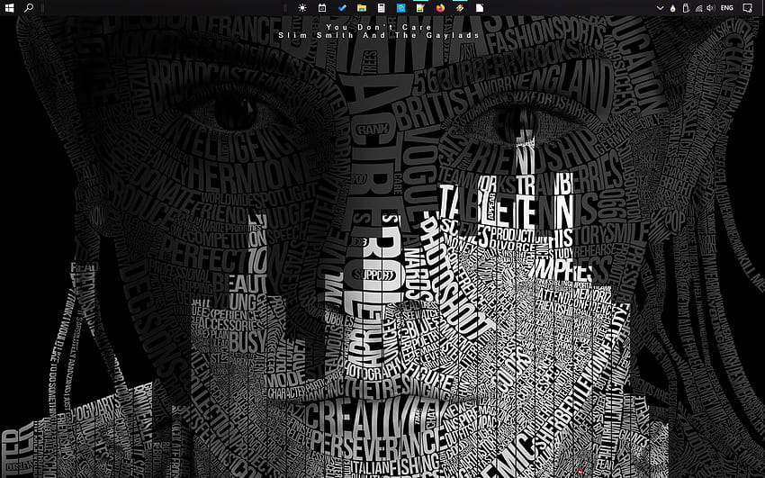This screenshot has width=765, height=478.
Task: Open the Rainmeter droplet tray icon
Action: point(673,8)
